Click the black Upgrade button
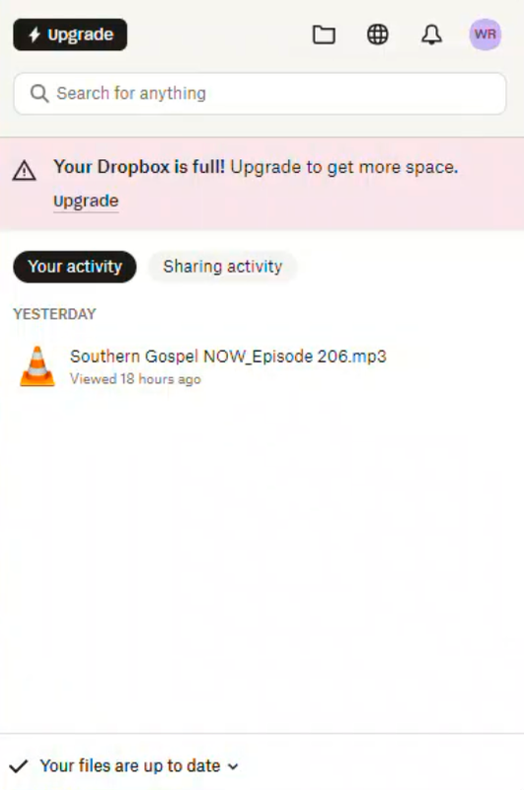Screen dimensions: 524x790 pos(70,35)
